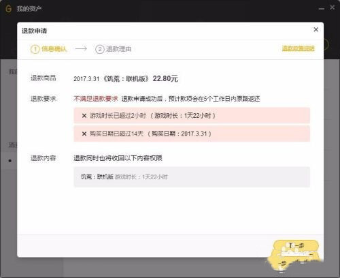Click the 22.80元 price text
This screenshot has height=278, width=340.
165,78
